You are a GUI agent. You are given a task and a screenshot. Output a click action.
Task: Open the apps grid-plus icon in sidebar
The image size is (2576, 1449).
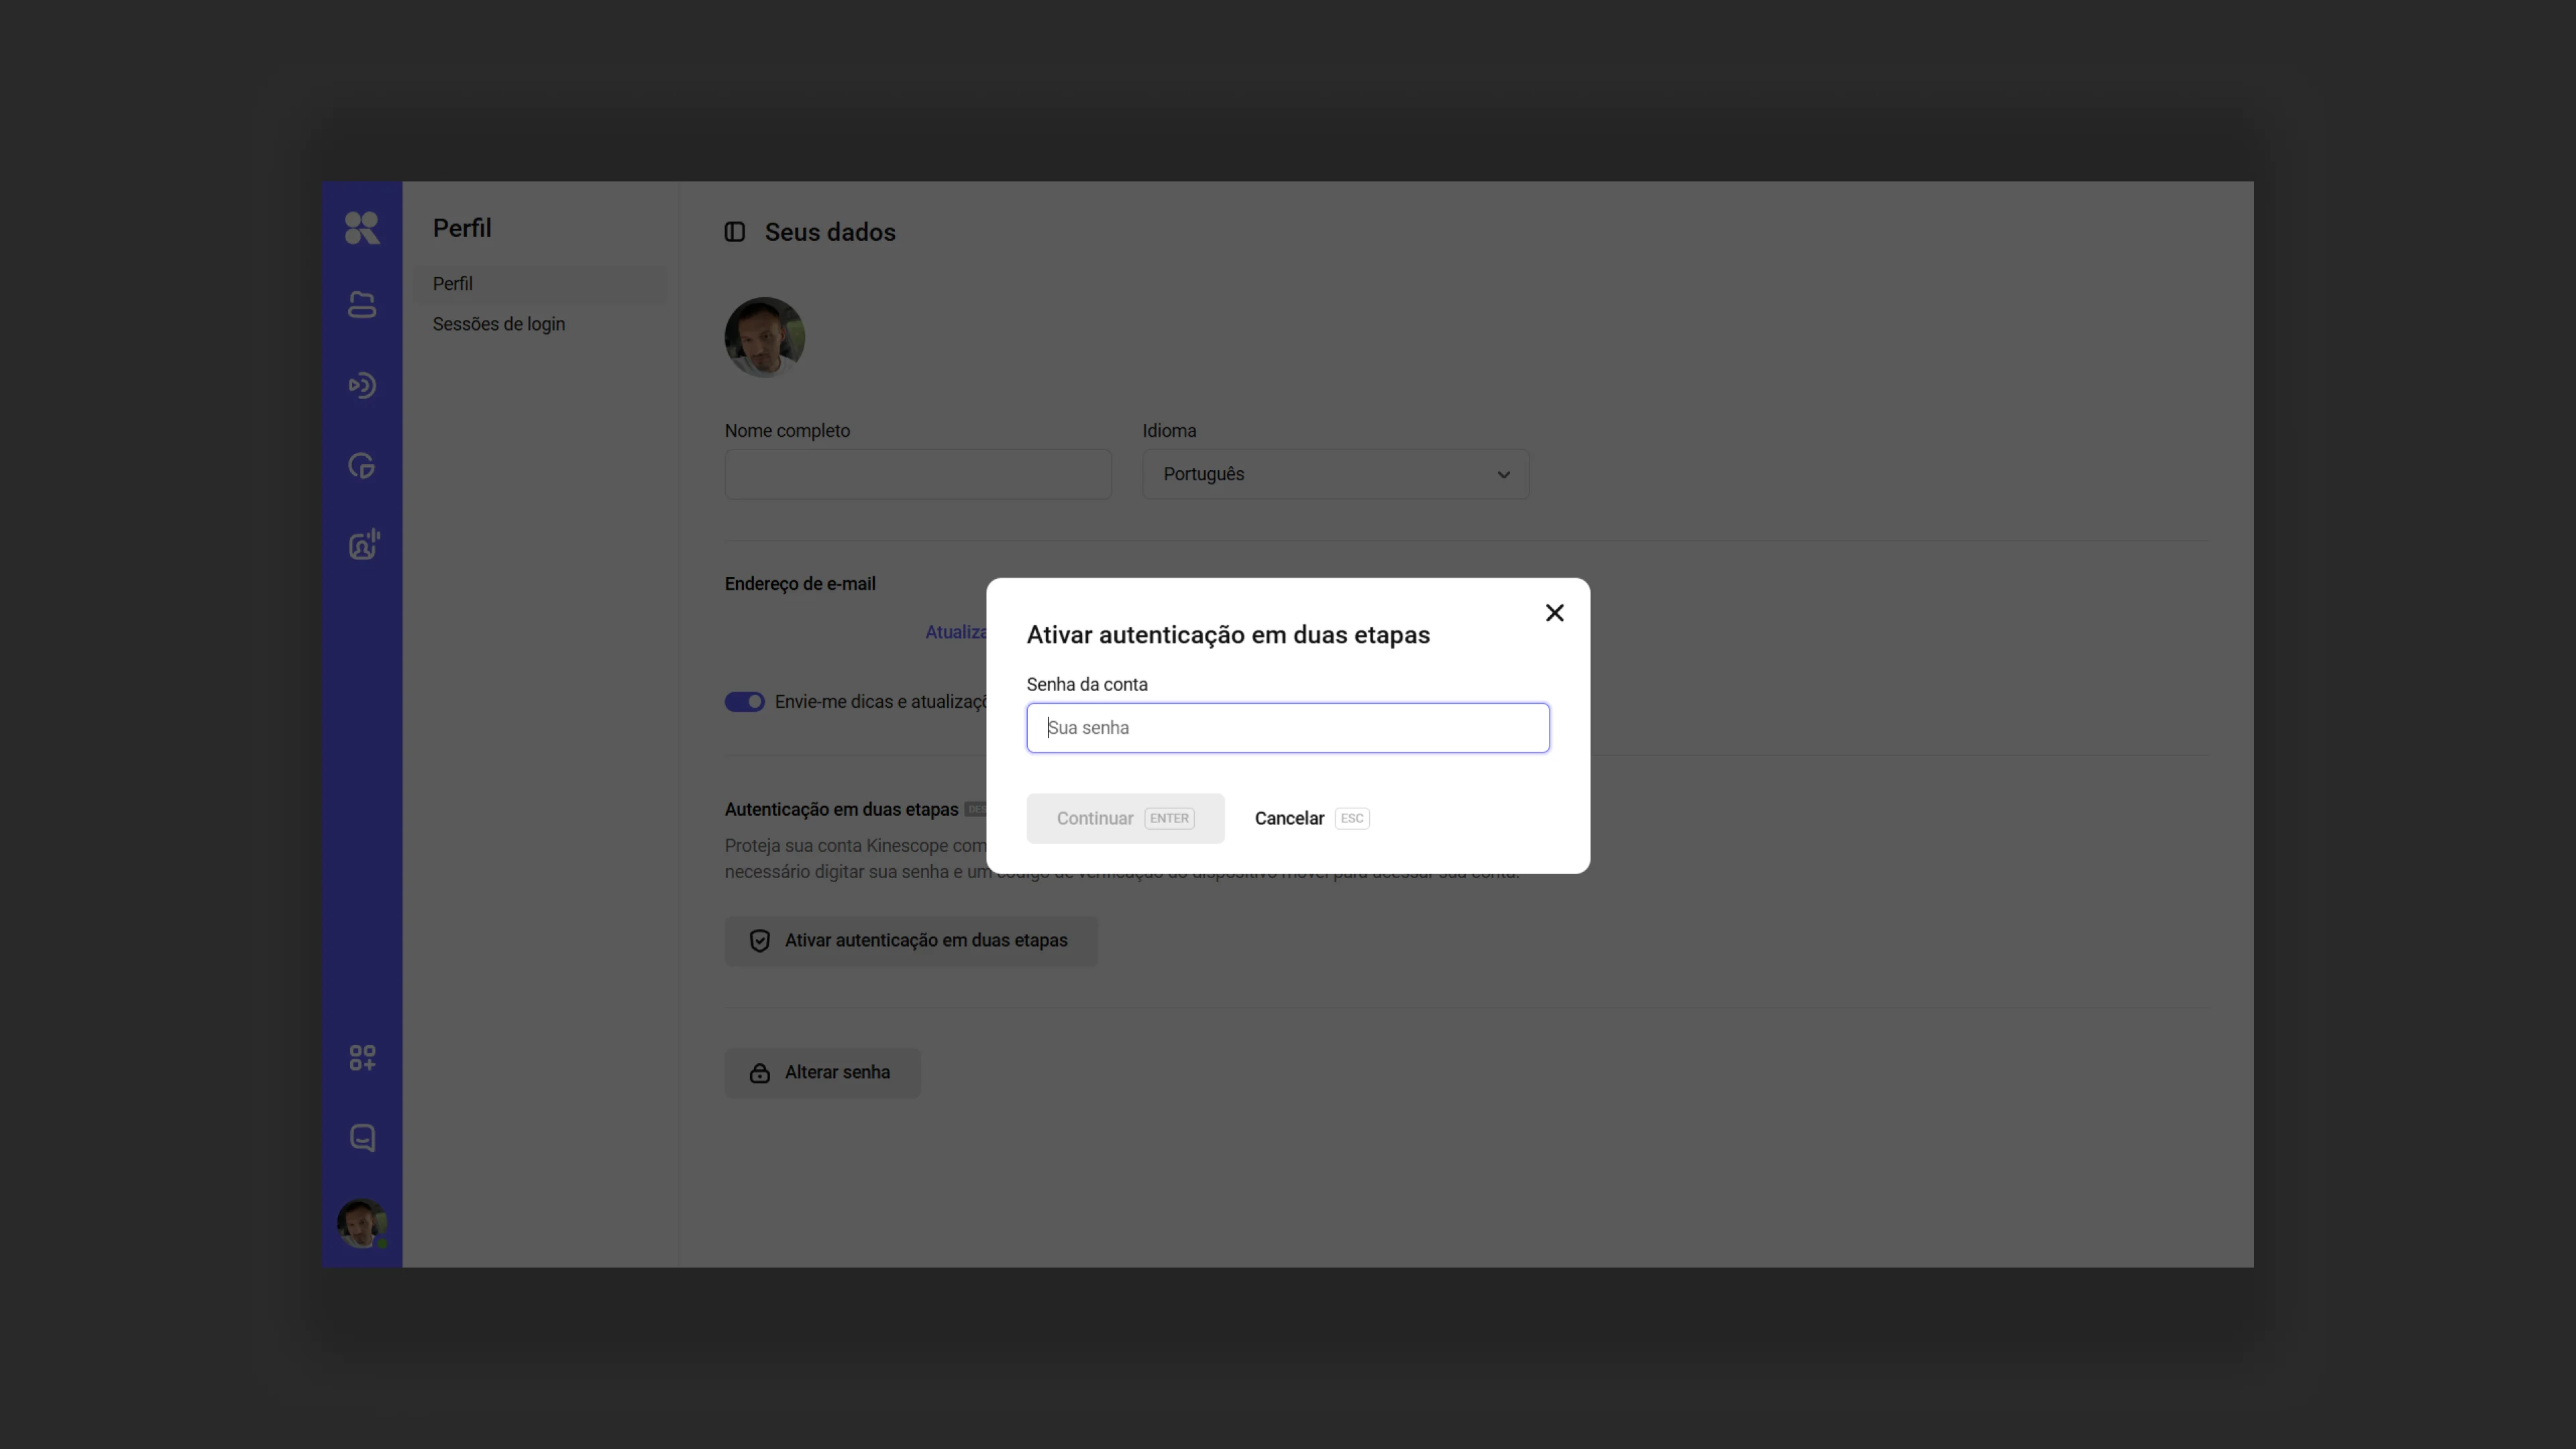point(362,1058)
